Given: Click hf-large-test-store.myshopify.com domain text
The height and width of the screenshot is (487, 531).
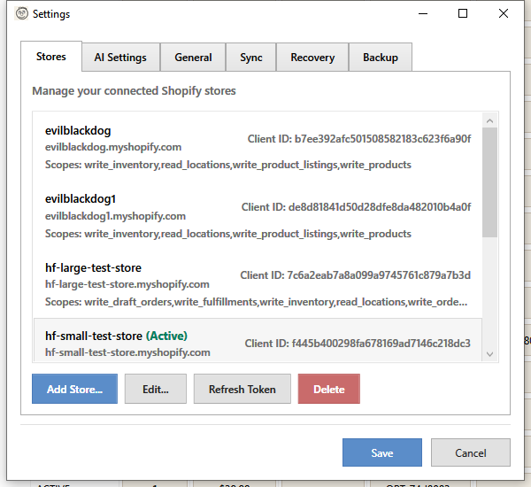Looking at the screenshot, I should [x=127, y=284].
